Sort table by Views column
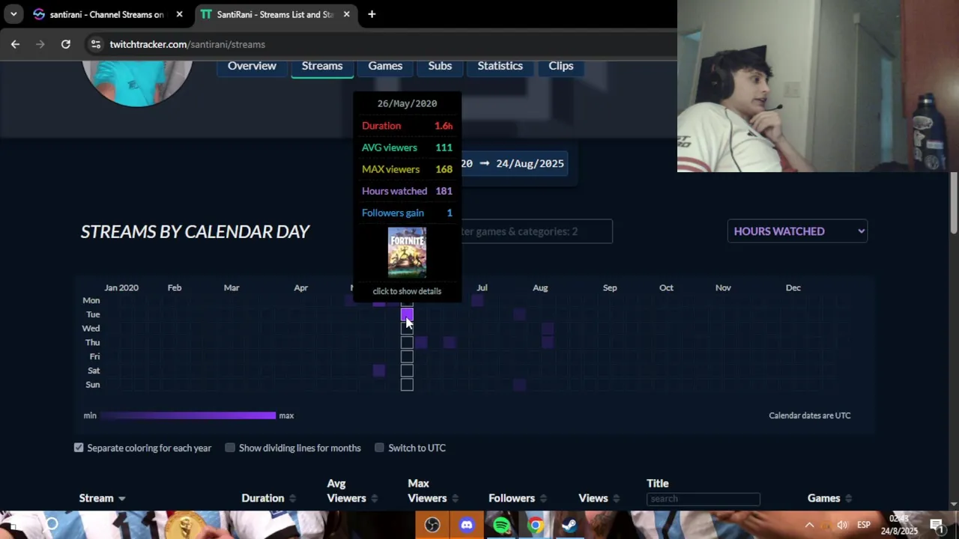 [599, 498]
